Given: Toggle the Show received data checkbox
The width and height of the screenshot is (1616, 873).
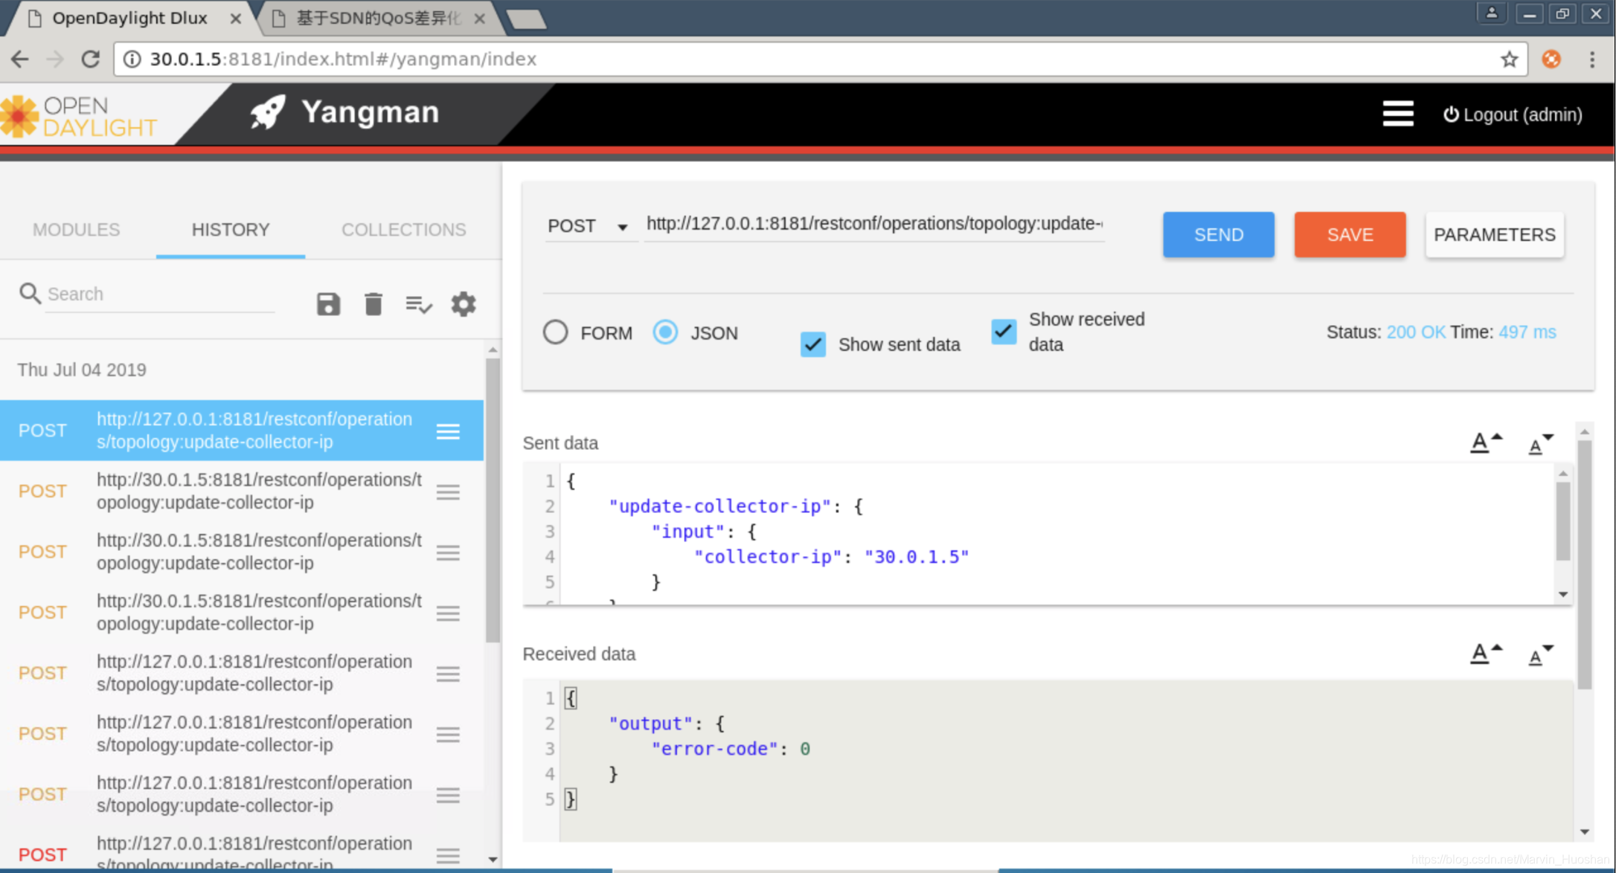Looking at the screenshot, I should pos(1004,332).
